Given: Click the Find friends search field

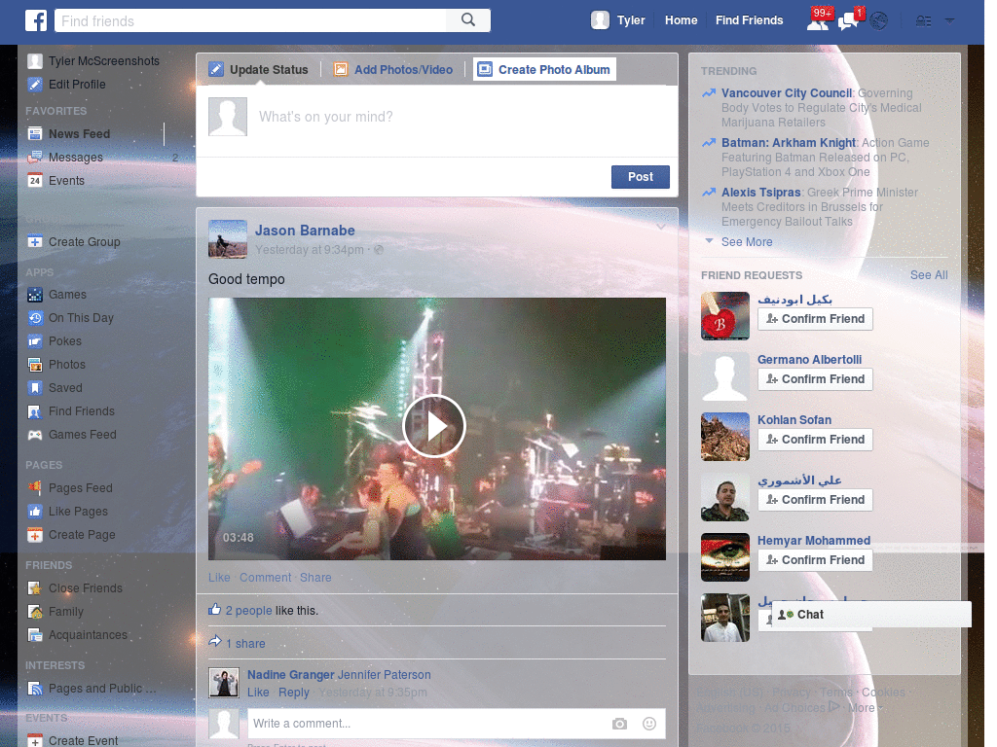Looking at the screenshot, I should pos(250,20).
